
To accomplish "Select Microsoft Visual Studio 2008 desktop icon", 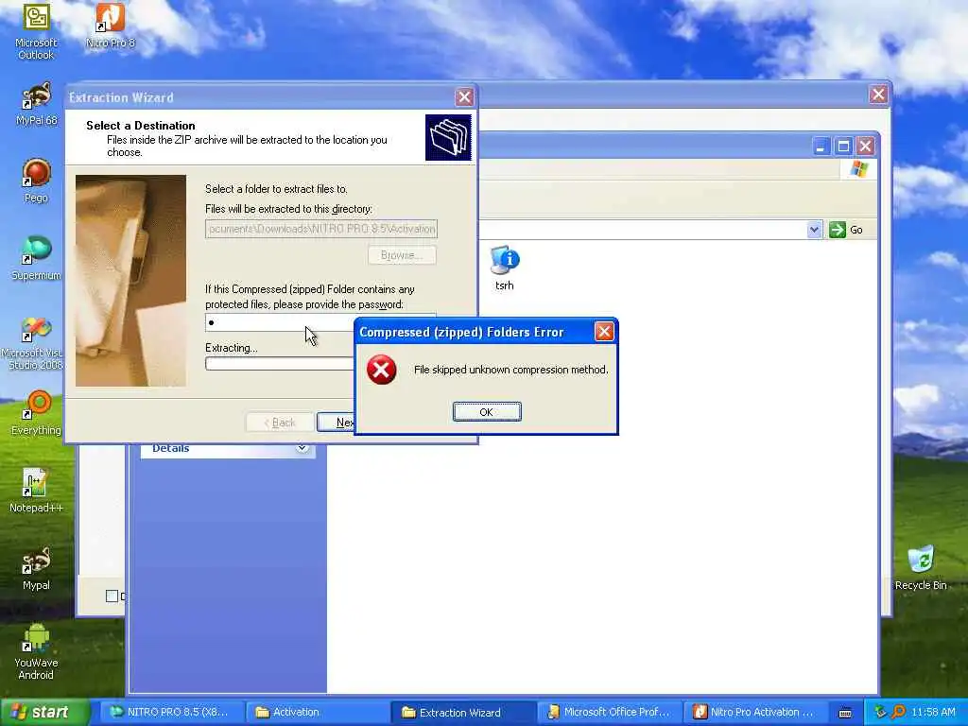I will [35, 342].
